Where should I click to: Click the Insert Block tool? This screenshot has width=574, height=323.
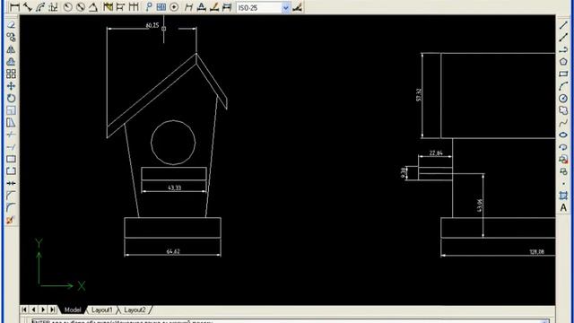click(563, 159)
